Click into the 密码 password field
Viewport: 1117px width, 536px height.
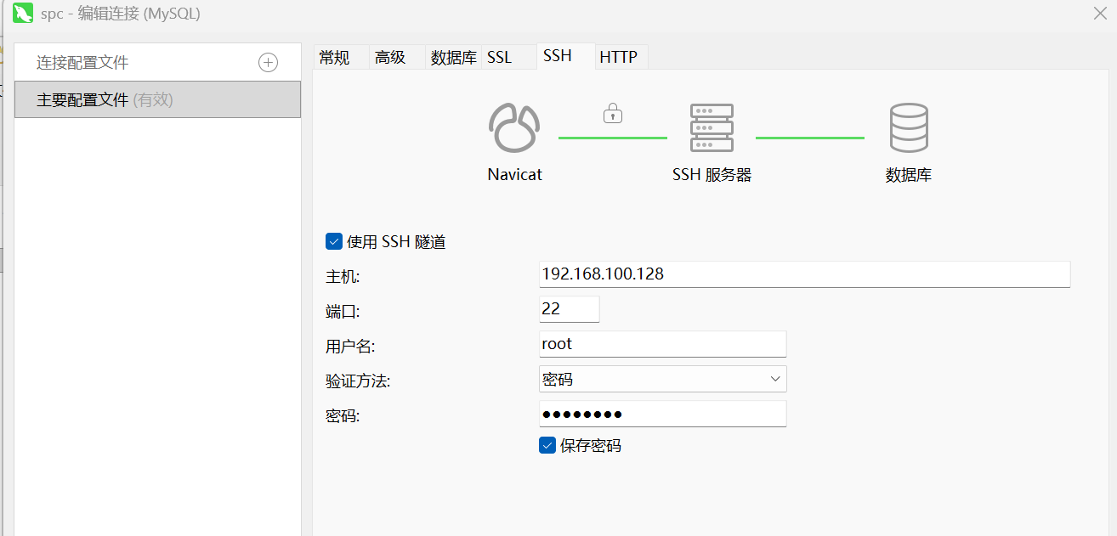coord(662,414)
